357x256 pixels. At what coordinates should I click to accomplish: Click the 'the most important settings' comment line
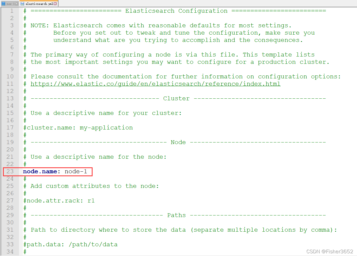[176, 62]
